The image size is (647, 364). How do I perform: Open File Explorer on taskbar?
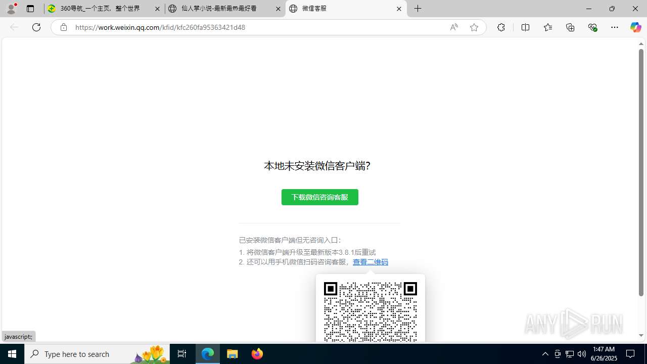pos(233,354)
